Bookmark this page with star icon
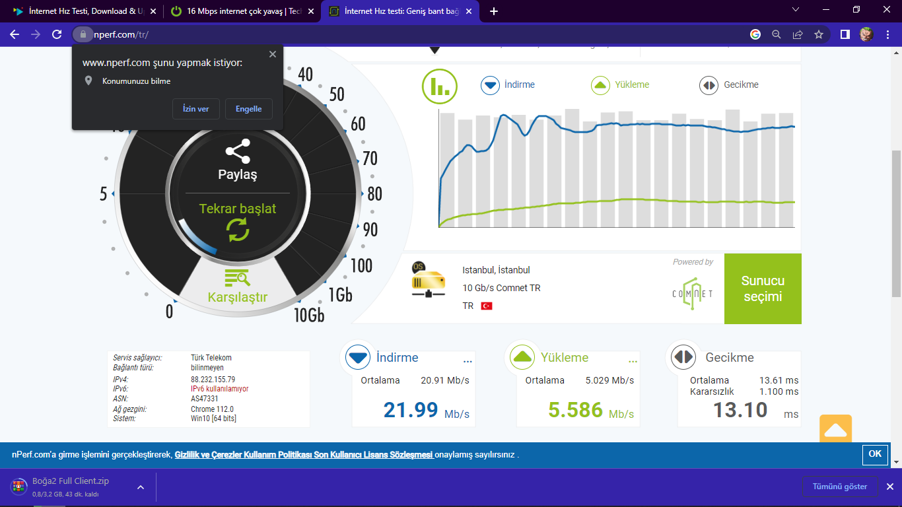This screenshot has width=902, height=507. click(x=819, y=34)
